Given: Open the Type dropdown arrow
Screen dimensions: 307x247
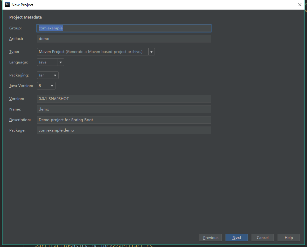Looking at the screenshot, I should coord(151,52).
